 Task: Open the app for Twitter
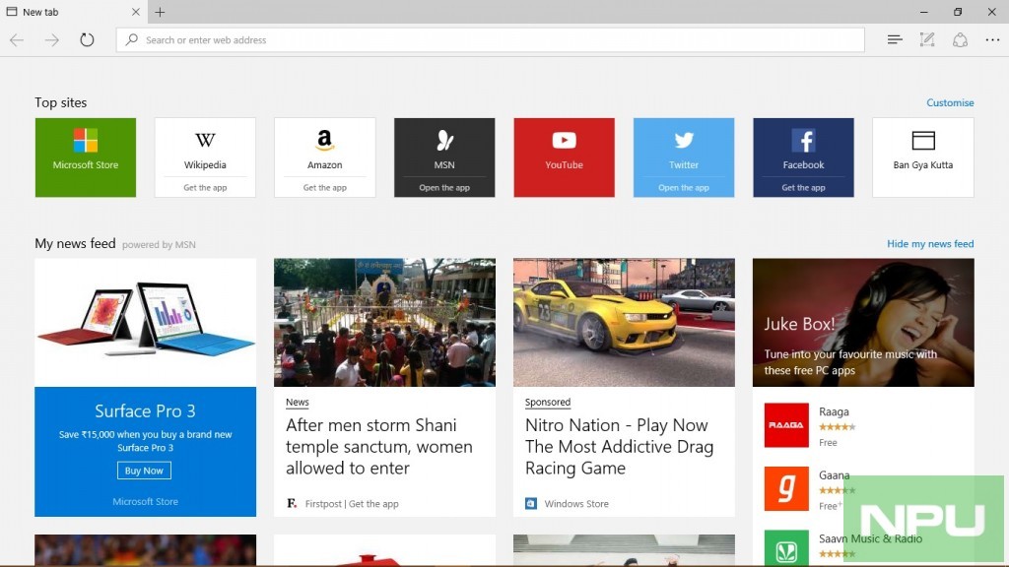point(684,188)
